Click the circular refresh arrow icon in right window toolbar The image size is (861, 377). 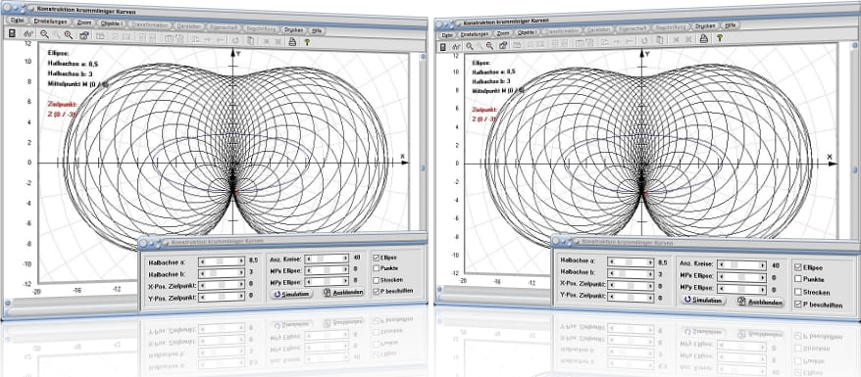pos(643,40)
